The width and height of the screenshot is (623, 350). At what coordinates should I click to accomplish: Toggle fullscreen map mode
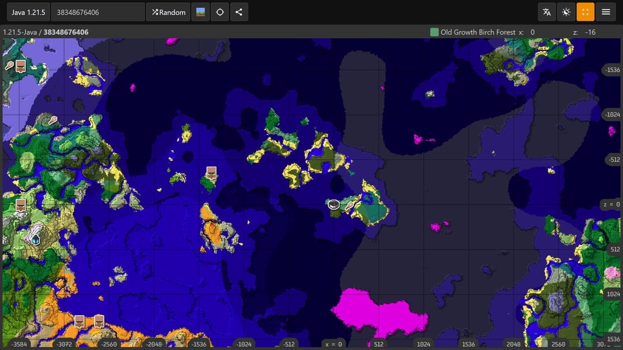[586, 12]
